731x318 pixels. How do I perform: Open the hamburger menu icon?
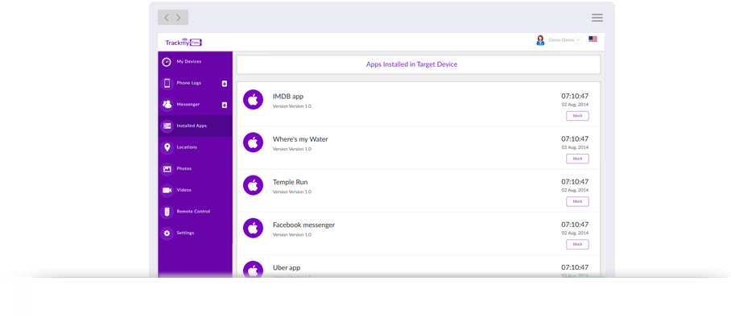tap(597, 18)
